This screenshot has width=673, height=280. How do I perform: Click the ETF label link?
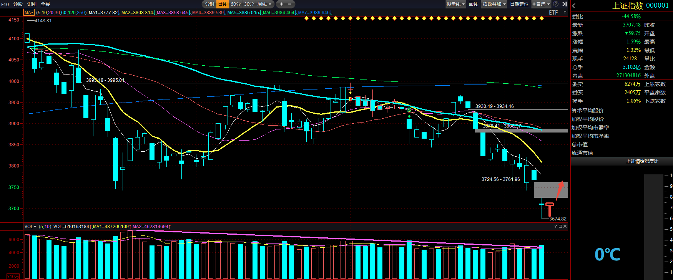click(x=553, y=13)
